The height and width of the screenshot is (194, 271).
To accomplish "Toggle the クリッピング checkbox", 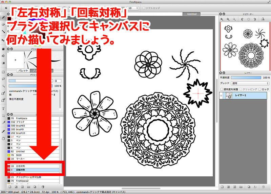I will click(x=241, y=89).
